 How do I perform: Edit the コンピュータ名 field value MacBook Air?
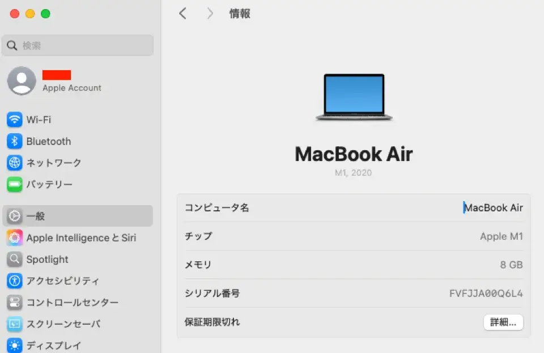point(493,208)
